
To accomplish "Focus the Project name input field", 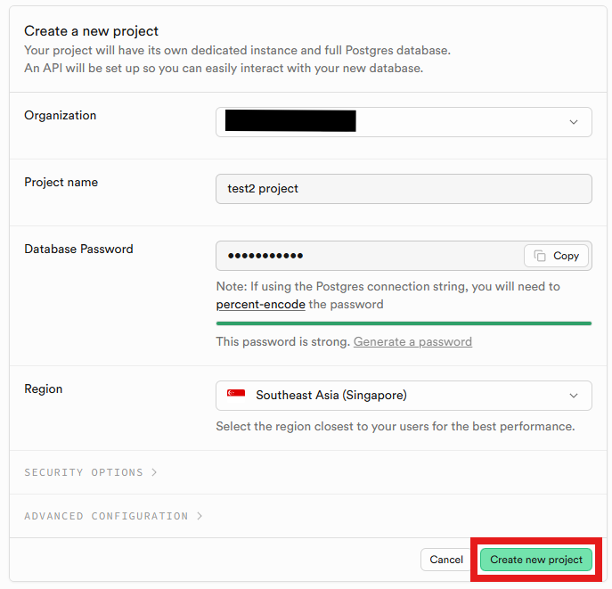I will [x=404, y=189].
